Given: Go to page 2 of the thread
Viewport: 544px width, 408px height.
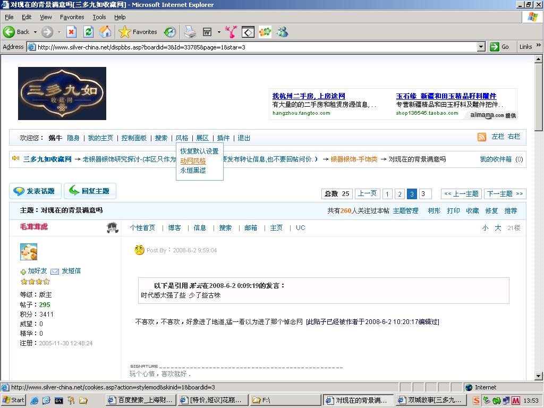Looking at the screenshot, I should [399, 194].
